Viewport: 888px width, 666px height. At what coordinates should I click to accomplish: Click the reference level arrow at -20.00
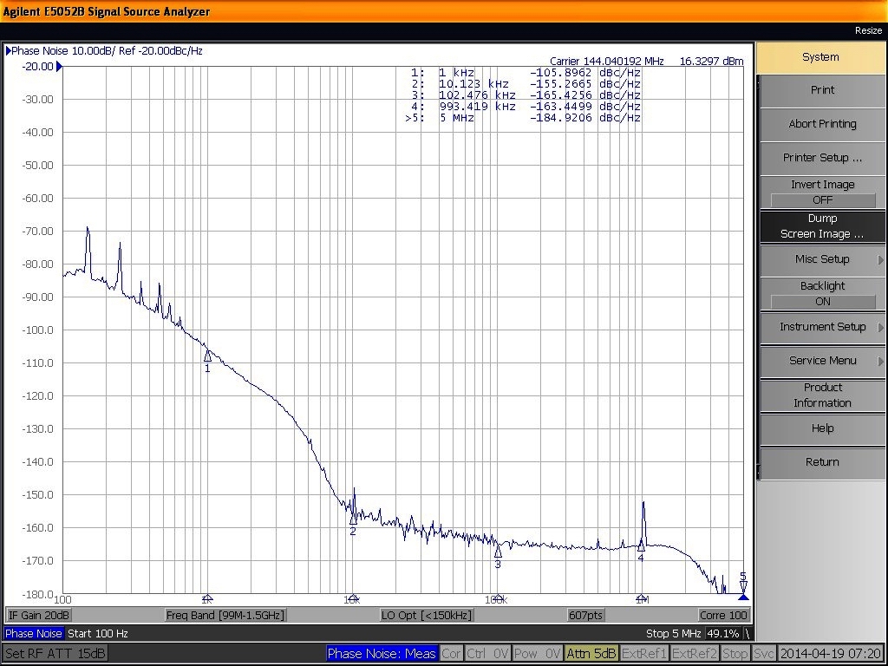click(59, 67)
